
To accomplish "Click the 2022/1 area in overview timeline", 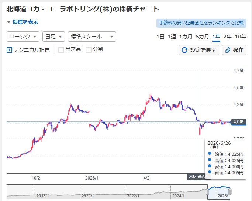I will click(133, 196).
